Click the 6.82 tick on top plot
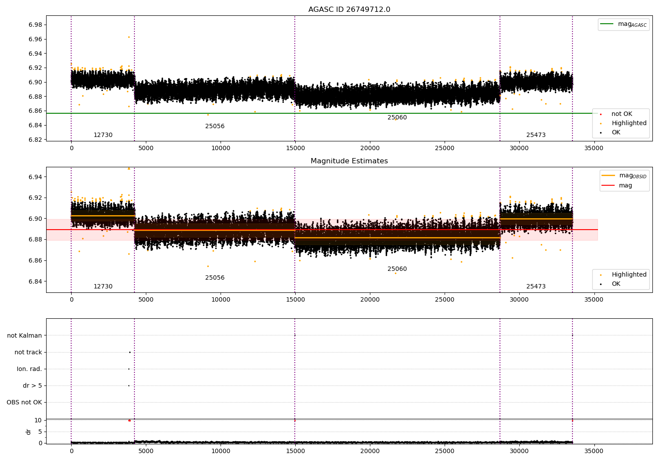The width and height of the screenshot is (659, 461). 36,140
